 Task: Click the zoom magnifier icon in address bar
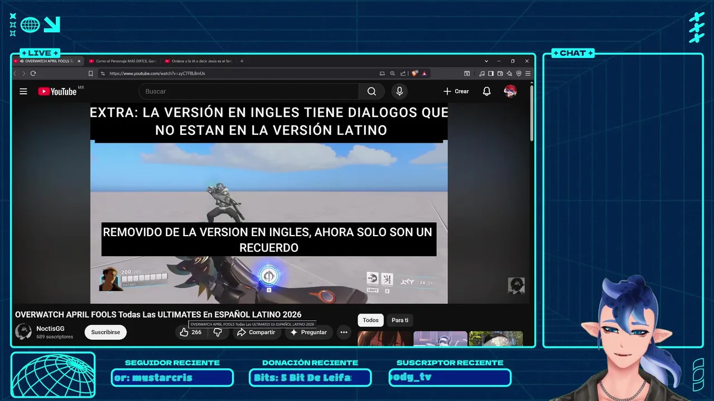pyautogui.click(x=392, y=74)
